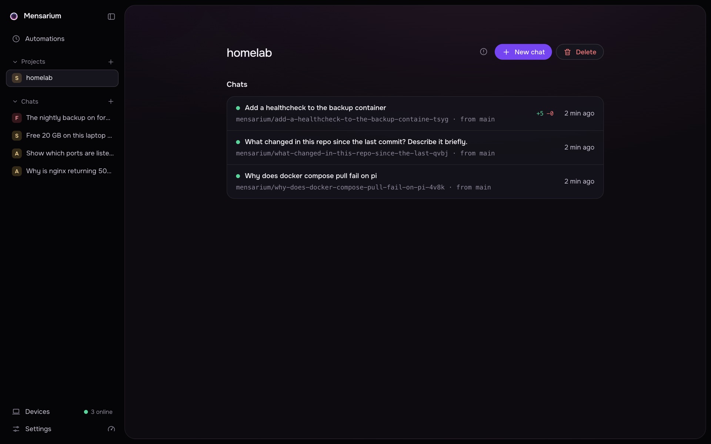This screenshot has height=444, width=711.
Task: Open chat 'The nightly backup on for...'
Action: (x=62, y=118)
